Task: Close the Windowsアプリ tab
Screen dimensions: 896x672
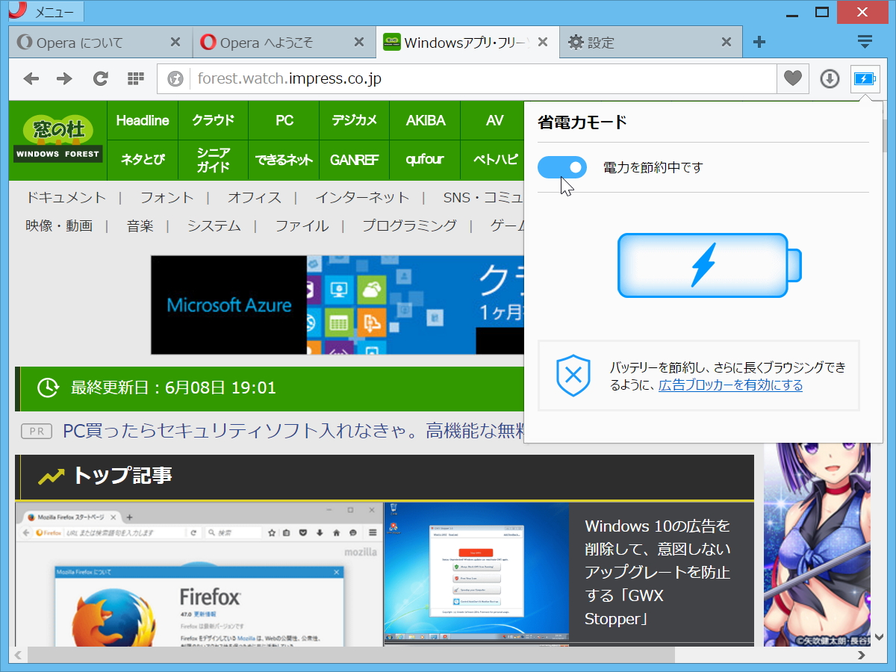Action: (543, 42)
